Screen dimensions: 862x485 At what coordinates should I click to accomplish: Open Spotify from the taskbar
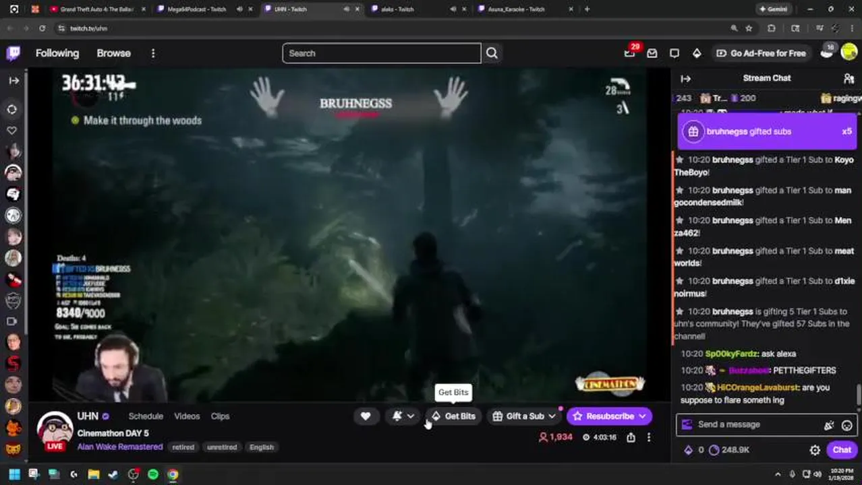[x=153, y=474]
